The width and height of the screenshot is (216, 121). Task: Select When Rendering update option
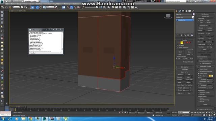pos(198,100)
